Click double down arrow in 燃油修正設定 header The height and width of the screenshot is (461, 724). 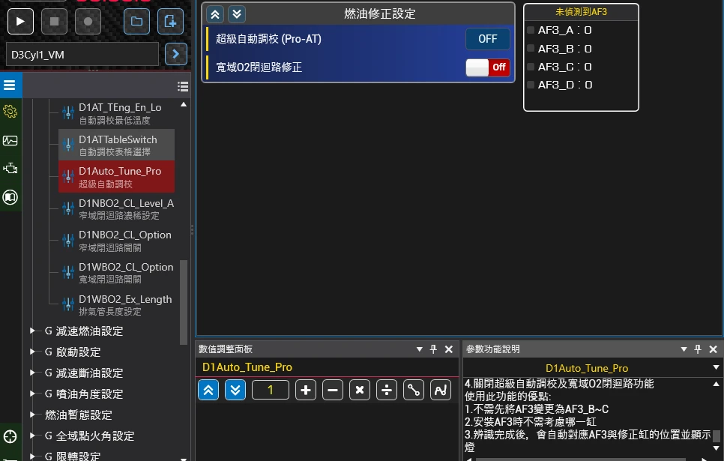click(x=237, y=14)
